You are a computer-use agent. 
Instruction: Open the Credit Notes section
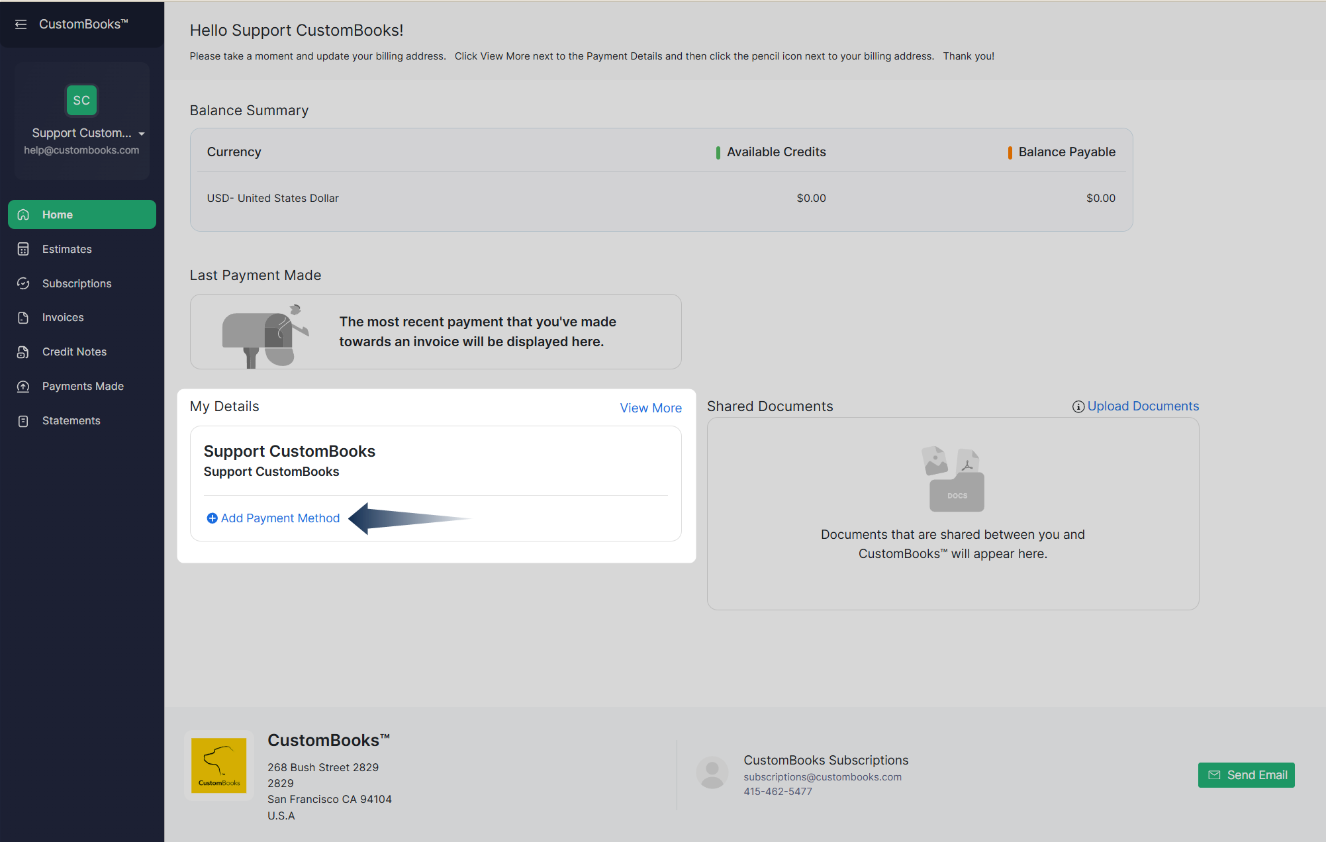coord(74,352)
